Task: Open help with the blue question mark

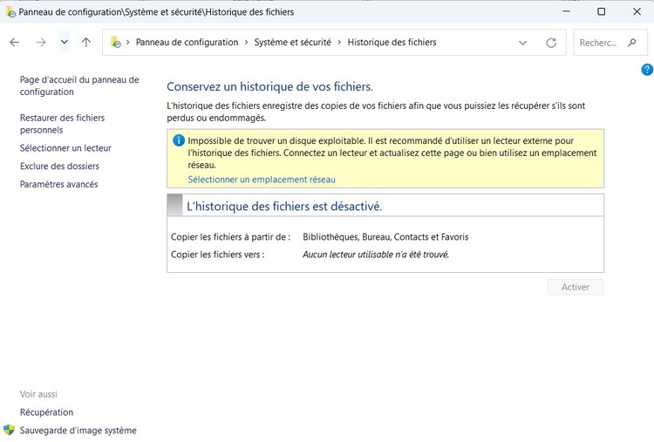Action: pos(647,70)
